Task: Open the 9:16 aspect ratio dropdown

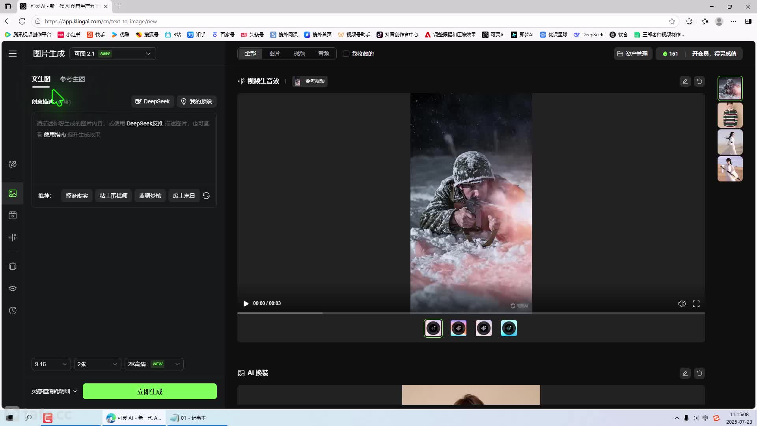Action: pyautogui.click(x=51, y=364)
